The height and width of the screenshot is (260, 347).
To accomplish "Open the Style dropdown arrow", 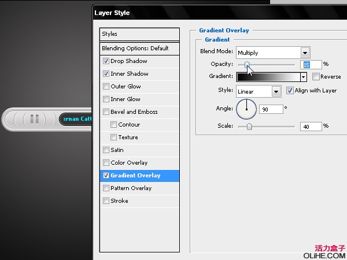I will click(x=276, y=91).
